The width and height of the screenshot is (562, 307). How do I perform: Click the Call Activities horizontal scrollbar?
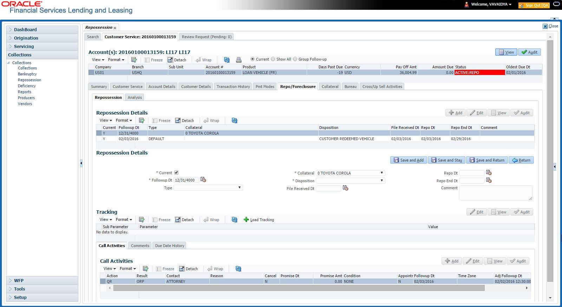(299, 288)
